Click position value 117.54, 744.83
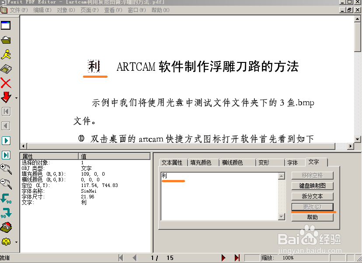This screenshot has height=263, width=362. pyautogui.click(x=99, y=185)
